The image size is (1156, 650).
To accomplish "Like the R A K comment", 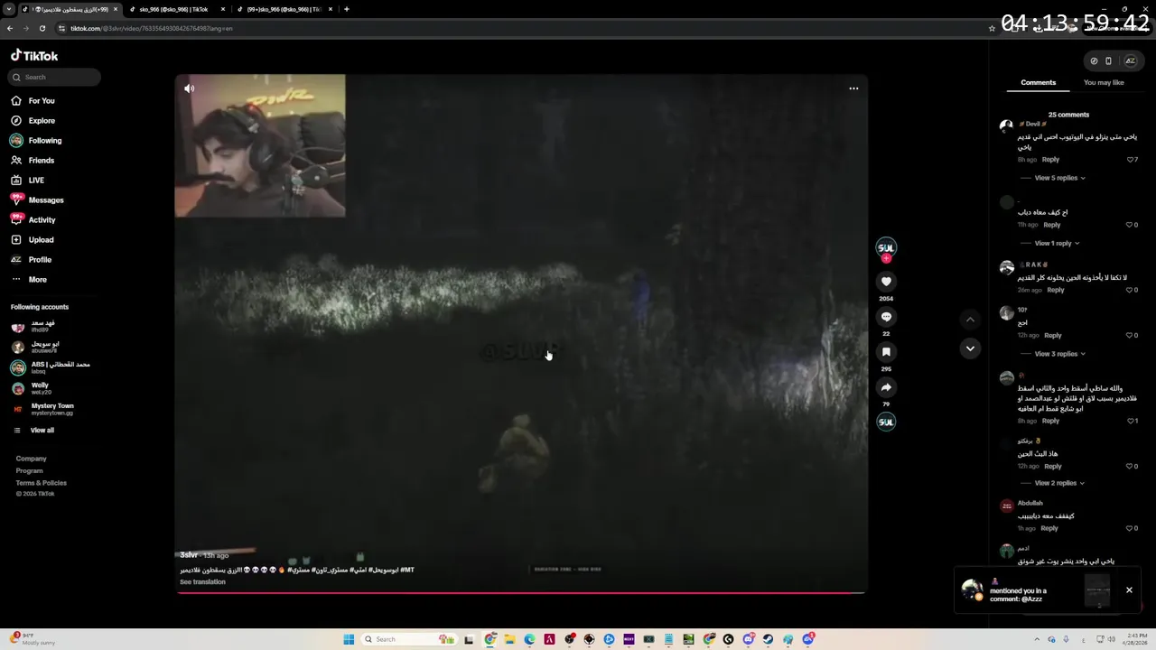I will (1132, 290).
